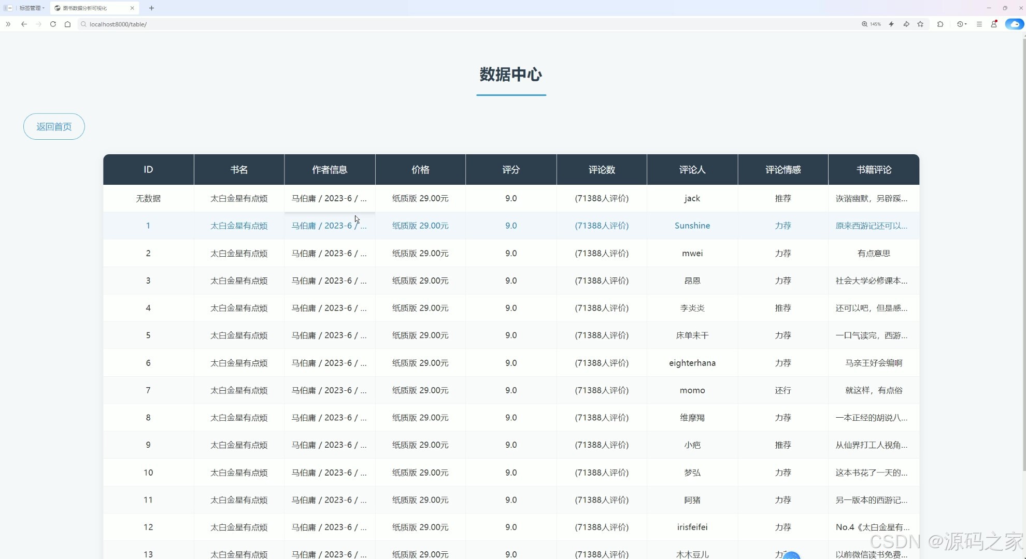Open the browser hamburger menu
This screenshot has height=559, width=1026.
979,24
